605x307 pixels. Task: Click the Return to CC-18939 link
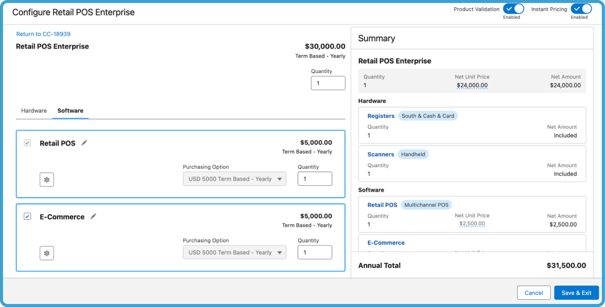point(43,33)
